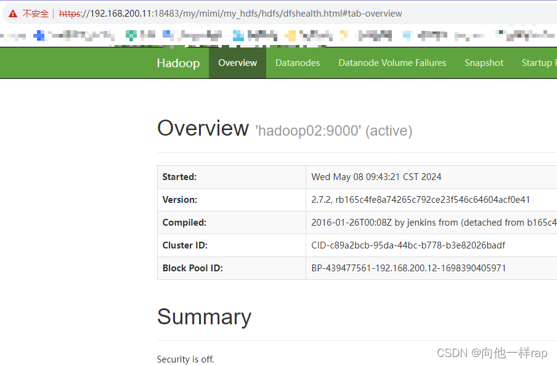Select the Cluster ID value
Screen dimensions: 557x365
(x=408, y=245)
